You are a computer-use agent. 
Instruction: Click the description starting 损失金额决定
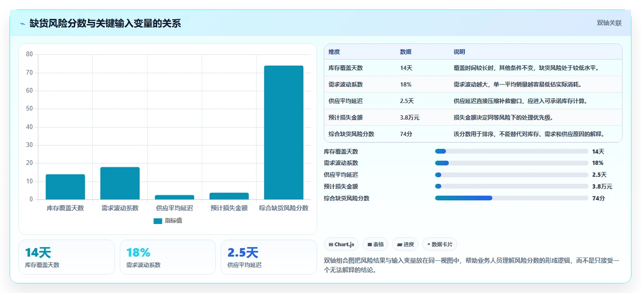pos(503,117)
